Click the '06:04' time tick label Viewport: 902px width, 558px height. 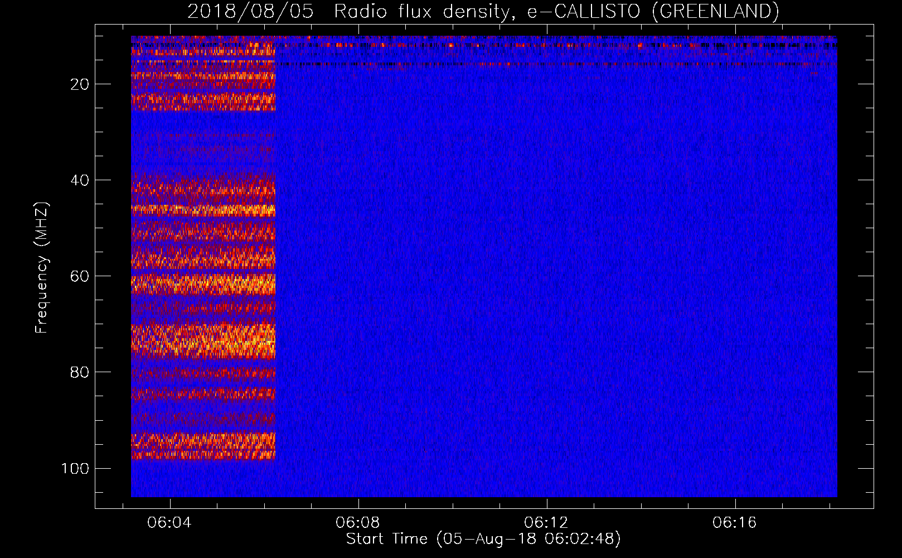coord(169,523)
